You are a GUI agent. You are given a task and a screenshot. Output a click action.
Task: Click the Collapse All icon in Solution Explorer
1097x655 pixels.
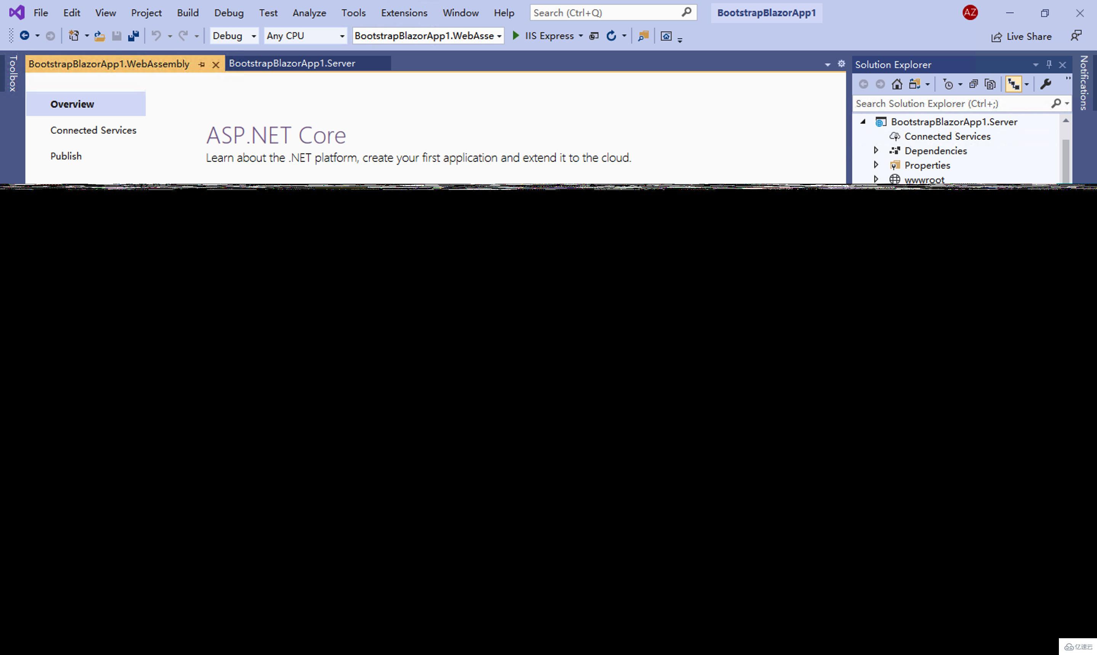(974, 84)
